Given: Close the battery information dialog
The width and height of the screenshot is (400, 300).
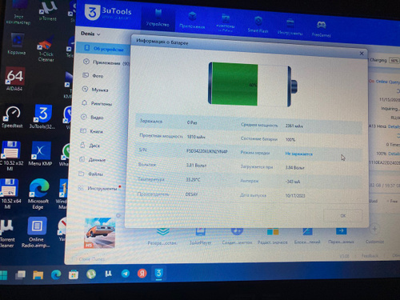Looking at the screenshot, I should (362, 54).
